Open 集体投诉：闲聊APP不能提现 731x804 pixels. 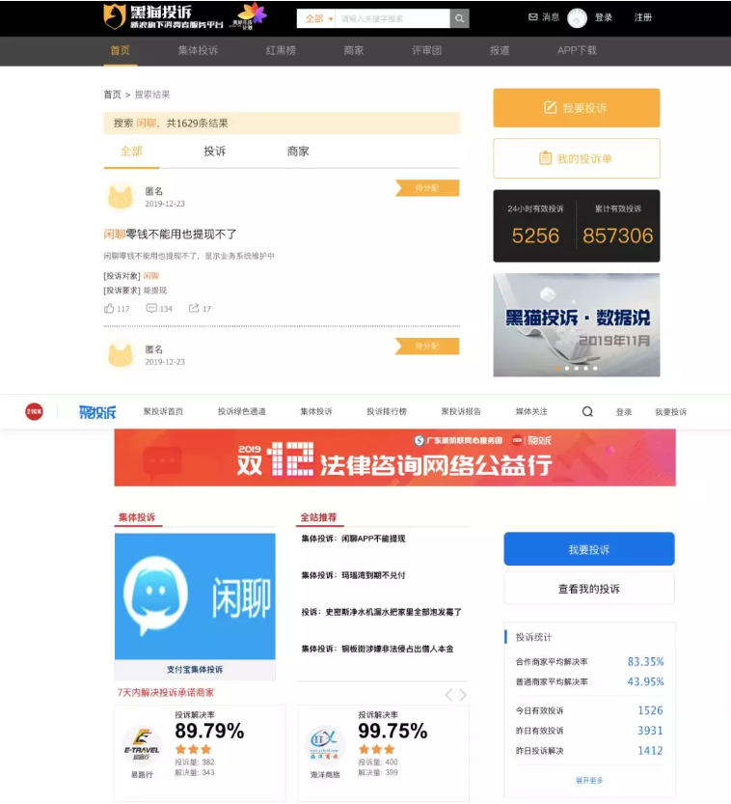354,539
